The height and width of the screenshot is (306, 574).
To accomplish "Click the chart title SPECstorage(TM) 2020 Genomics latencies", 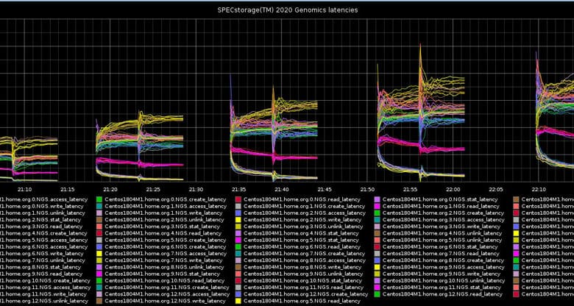I will coord(287,10).
